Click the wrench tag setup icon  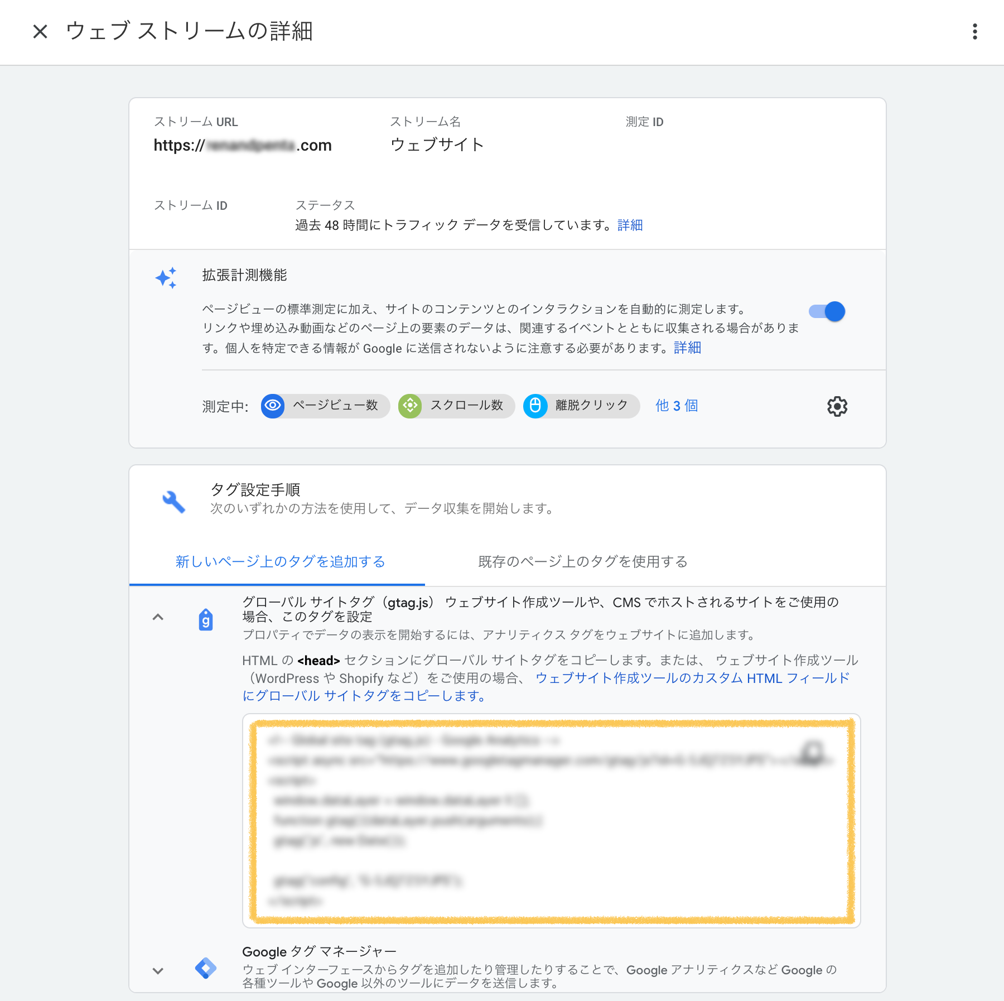click(173, 502)
